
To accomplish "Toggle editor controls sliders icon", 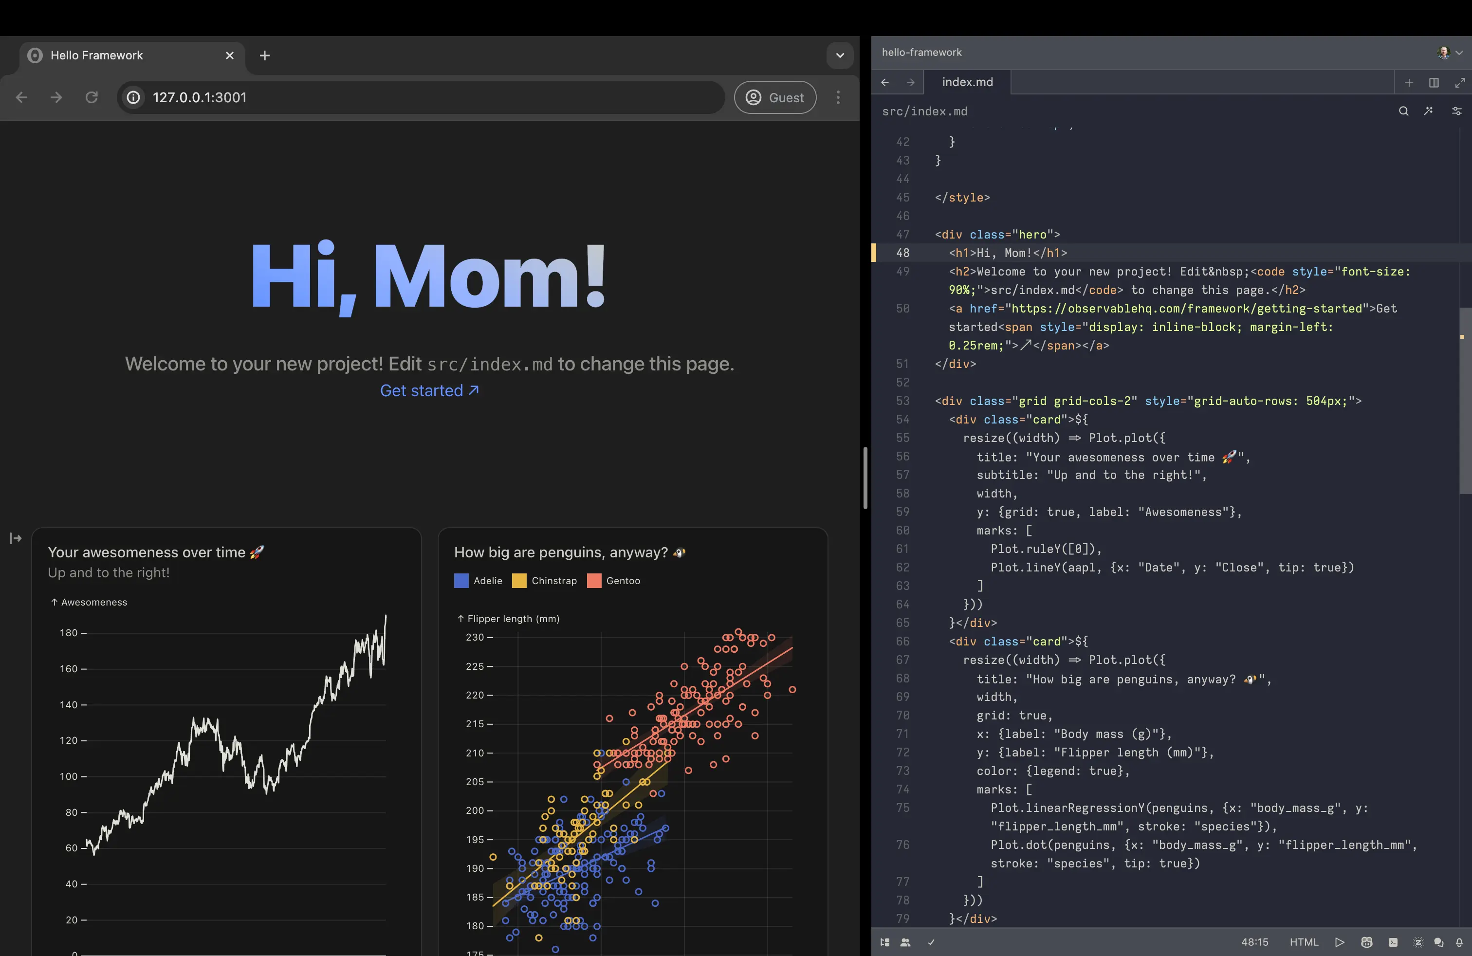I will click(1456, 111).
